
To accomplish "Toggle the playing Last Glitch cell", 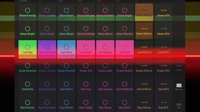I will coord(86,49).
